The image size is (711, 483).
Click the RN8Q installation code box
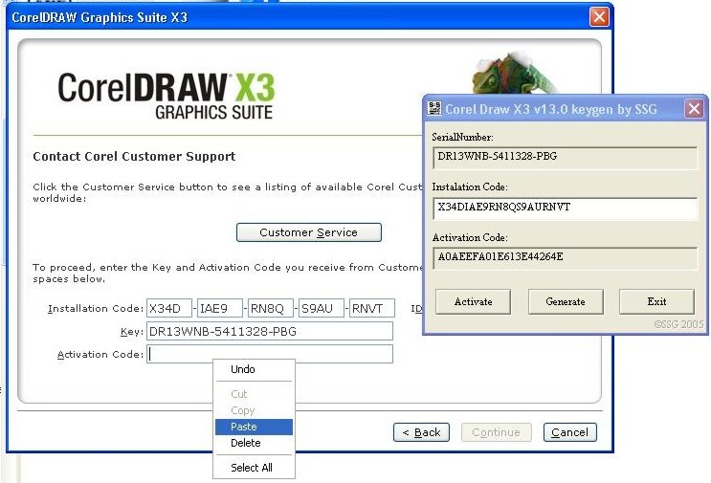(x=271, y=308)
